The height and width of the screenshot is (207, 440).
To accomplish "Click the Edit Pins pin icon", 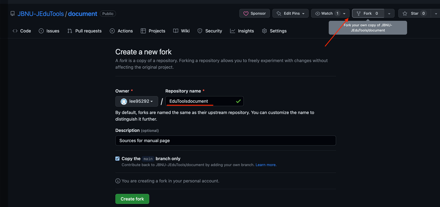I will click(x=279, y=14).
